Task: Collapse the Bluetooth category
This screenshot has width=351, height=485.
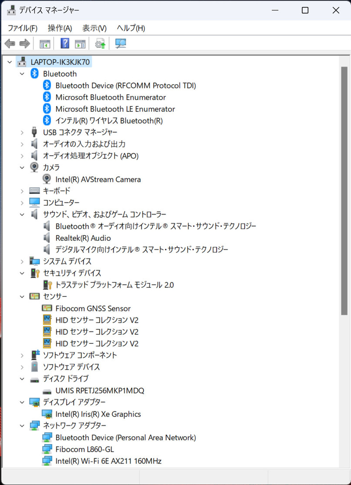Action: point(22,73)
